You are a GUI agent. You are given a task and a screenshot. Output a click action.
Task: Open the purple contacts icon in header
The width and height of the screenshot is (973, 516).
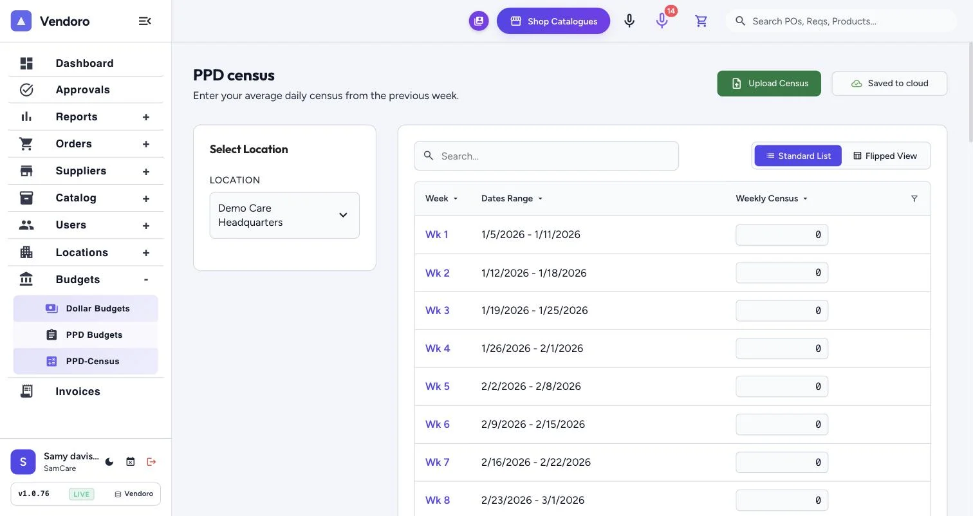pos(479,21)
